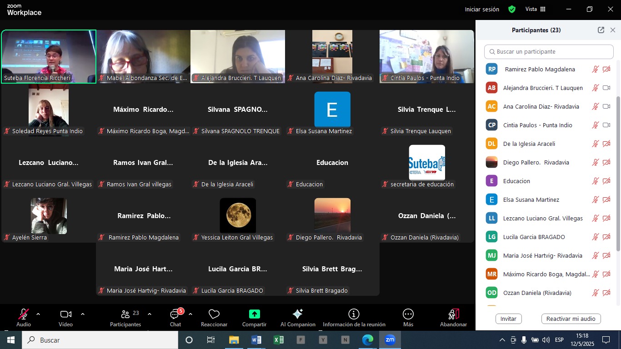Open the Reaccionar reactions menu

[x=214, y=317]
